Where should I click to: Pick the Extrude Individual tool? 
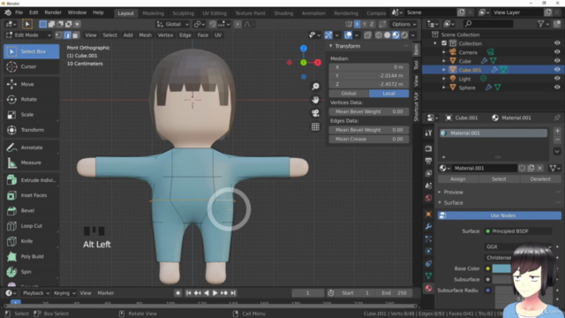[x=32, y=180]
